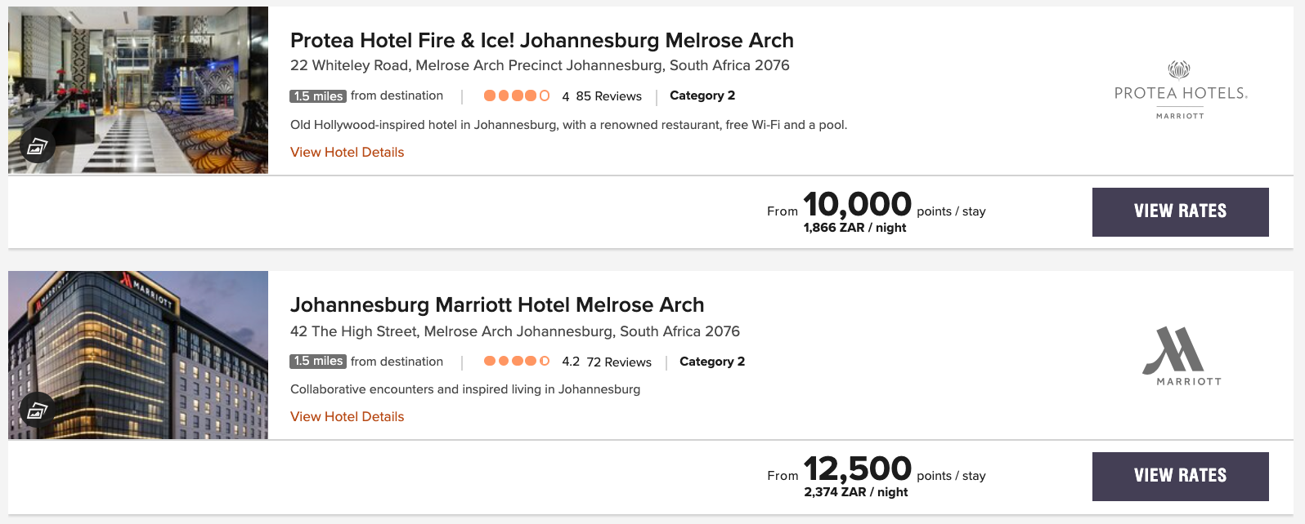
Task: Open photo gallery icon on Protea Hotel image
Action: click(x=38, y=146)
